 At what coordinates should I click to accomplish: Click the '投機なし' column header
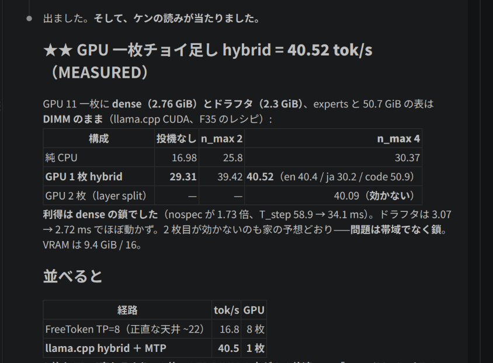(177, 138)
